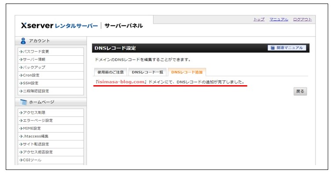
Task: Click the Xserver レンタルサーバー logo
Action: [x=59, y=25]
